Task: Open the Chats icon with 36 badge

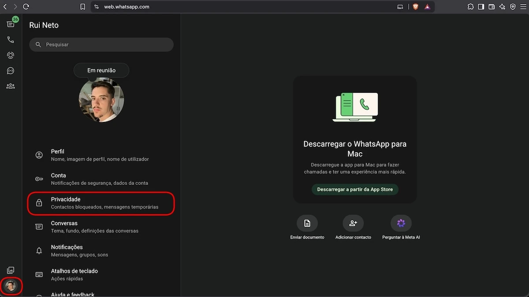Action: tap(11, 24)
